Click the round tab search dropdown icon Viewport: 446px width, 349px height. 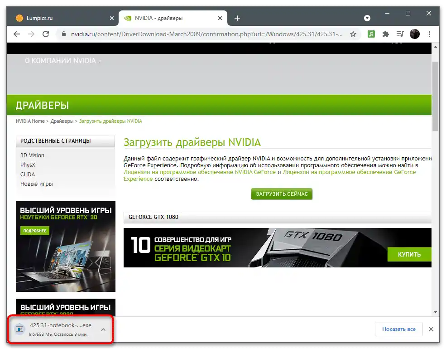pos(367,18)
